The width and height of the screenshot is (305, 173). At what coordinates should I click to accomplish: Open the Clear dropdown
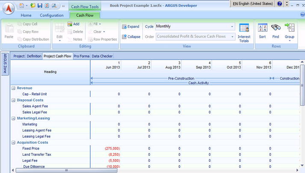coord(97,32)
